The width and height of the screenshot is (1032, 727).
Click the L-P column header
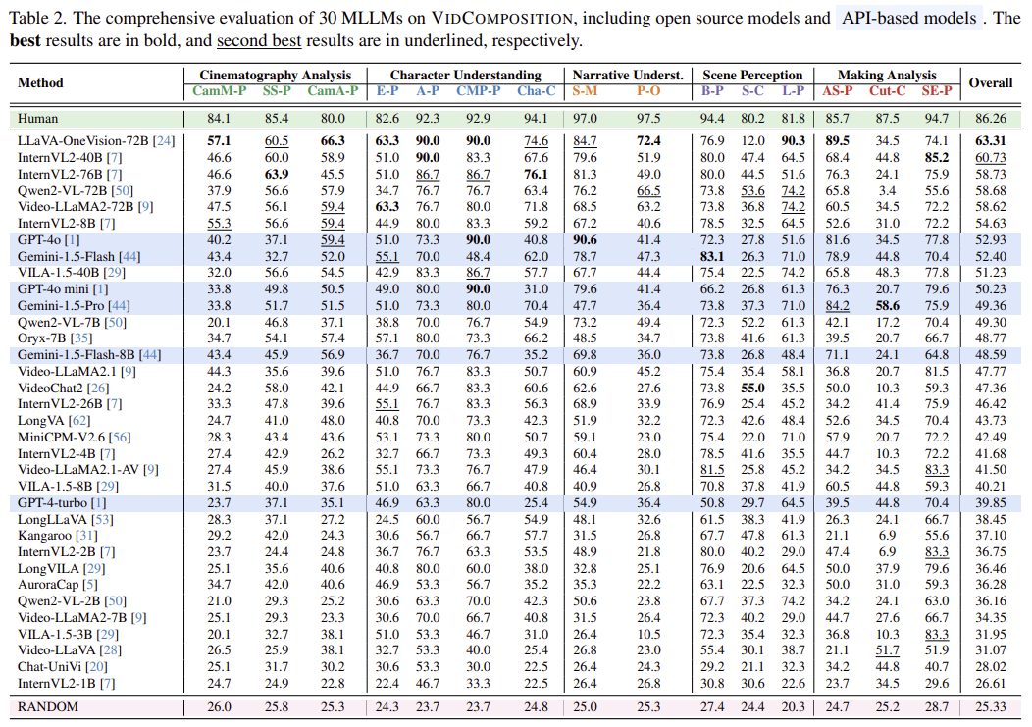[793, 91]
